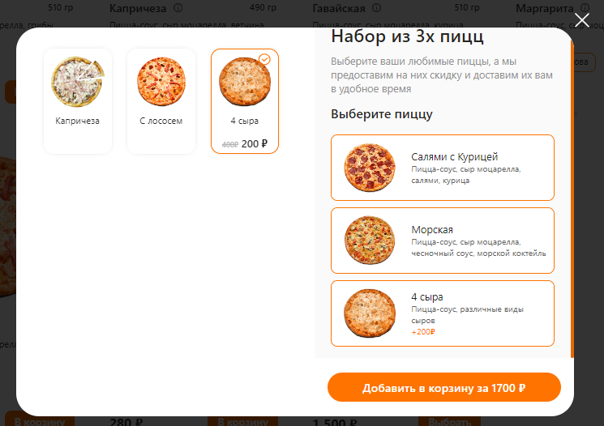604x426 pixels.
Task: Select the Капричеза slot card
Action: [x=78, y=101]
